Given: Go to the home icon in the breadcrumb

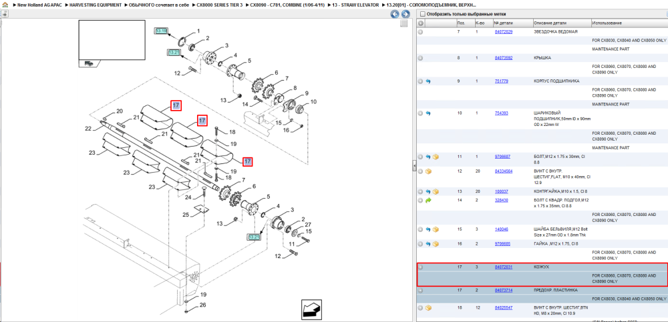Looking at the screenshot, I should pyautogui.click(x=4, y=4).
